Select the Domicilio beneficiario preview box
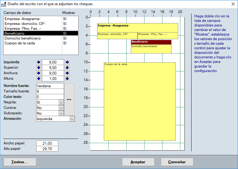The height and width of the screenshot is (169, 238). pos(151,49)
